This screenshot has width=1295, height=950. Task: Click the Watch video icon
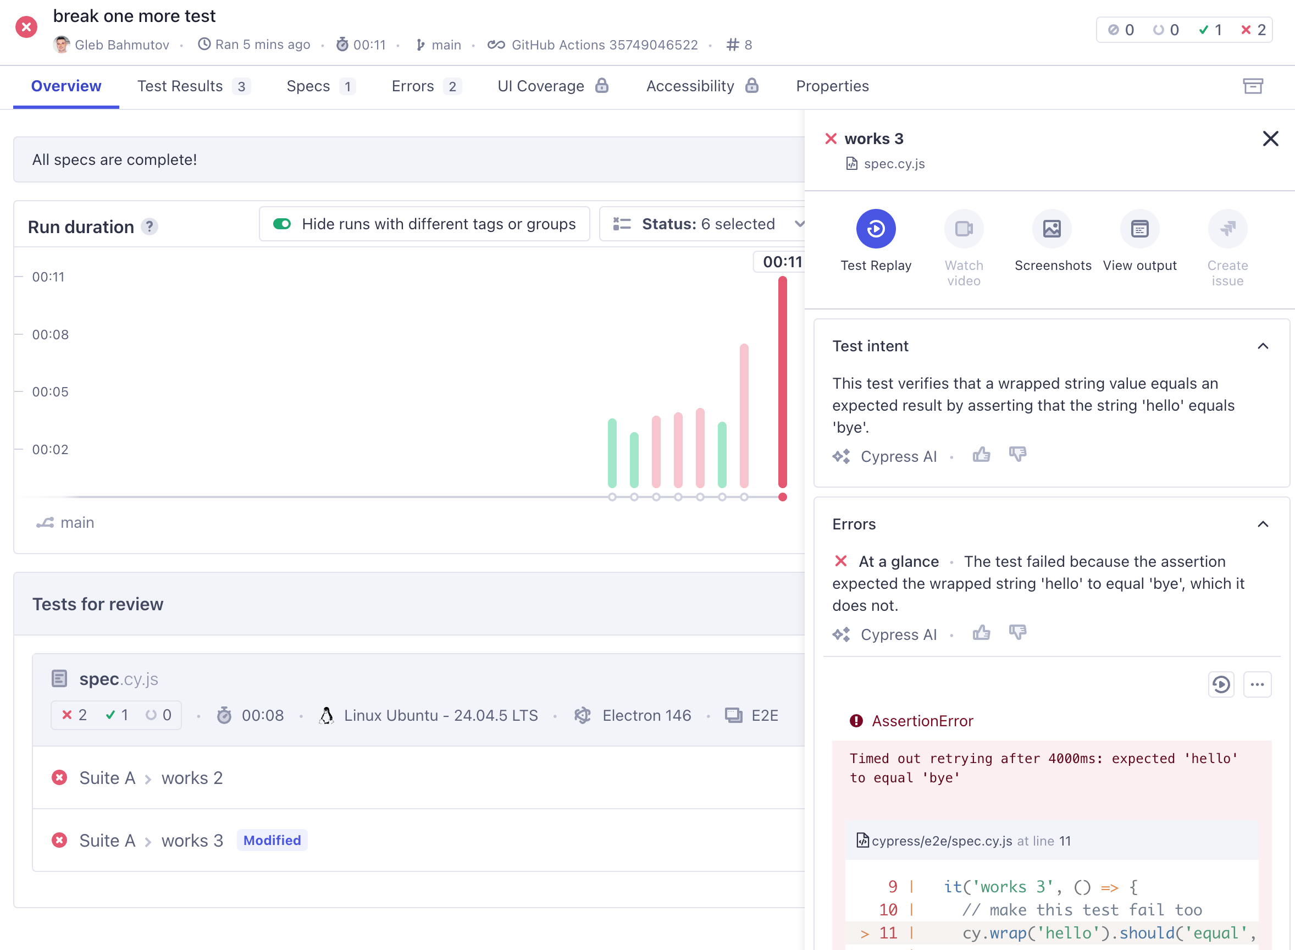tap(964, 229)
